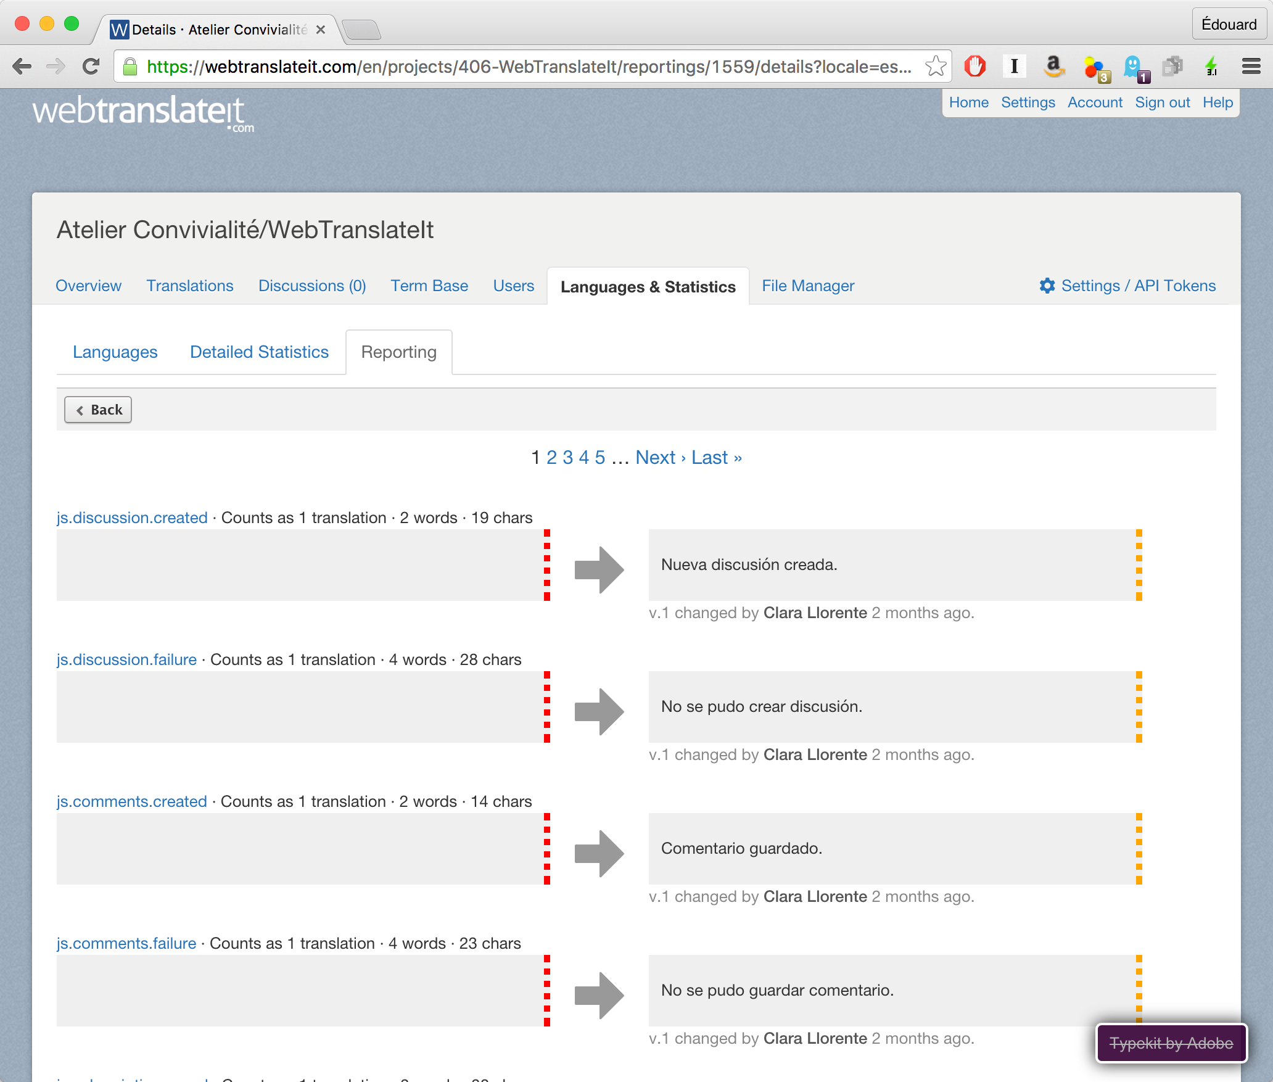1273x1082 pixels.
Task: Click the browser back arrow
Action: [22, 67]
